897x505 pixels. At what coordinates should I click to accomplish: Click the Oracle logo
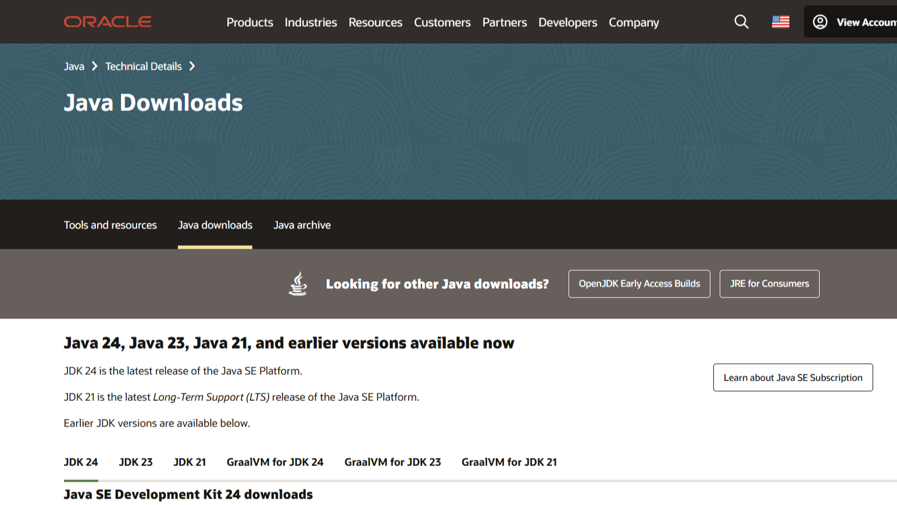point(107,22)
